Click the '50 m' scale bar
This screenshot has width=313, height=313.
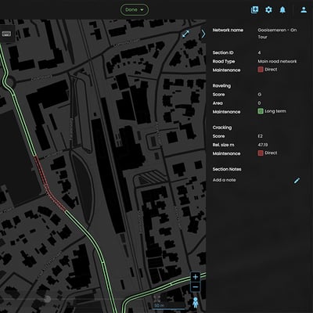click(170, 306)
